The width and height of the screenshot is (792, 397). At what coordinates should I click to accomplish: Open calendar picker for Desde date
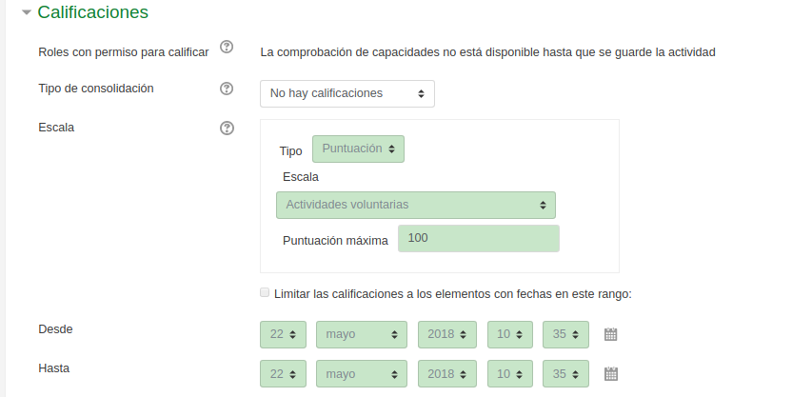[x=611, y=334]
